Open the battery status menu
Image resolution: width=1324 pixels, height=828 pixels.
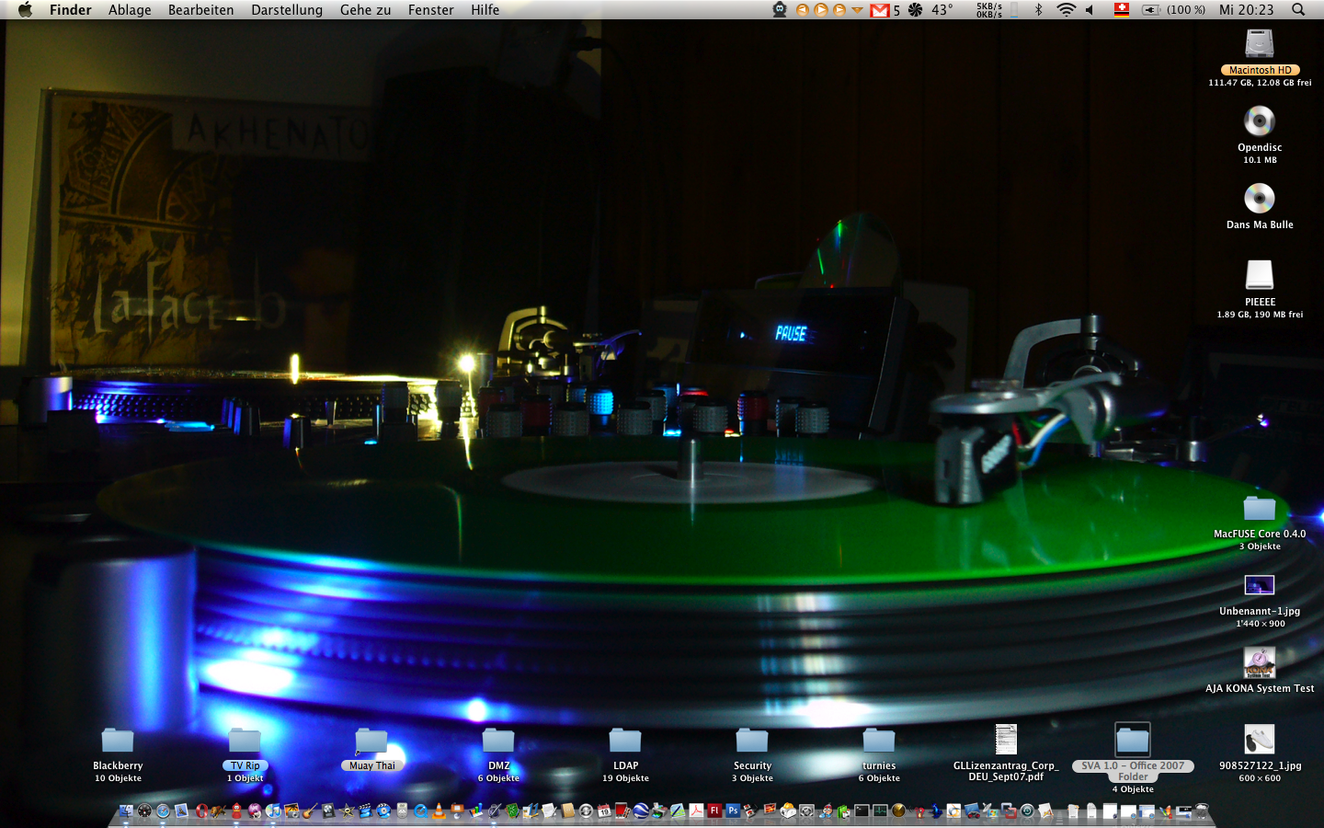point(1151,10)
